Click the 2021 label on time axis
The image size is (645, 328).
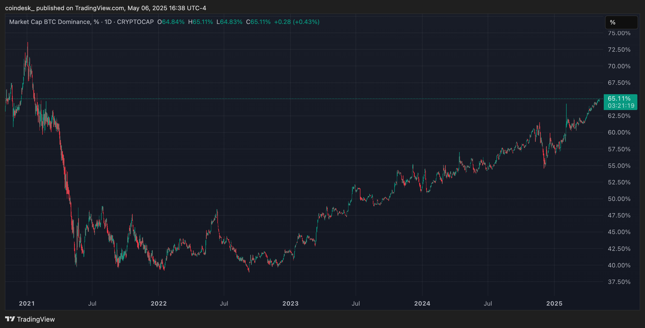[27, 303]
